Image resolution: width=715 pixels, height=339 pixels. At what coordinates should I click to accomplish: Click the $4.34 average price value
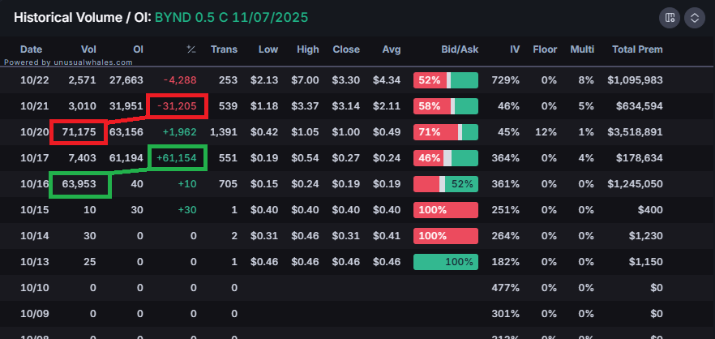tap(387, 80)
